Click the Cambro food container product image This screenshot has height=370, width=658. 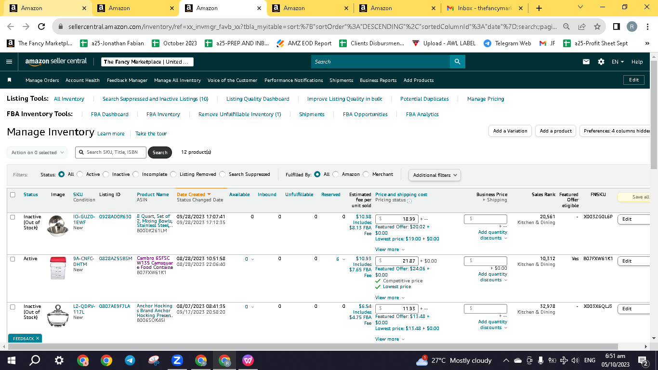pyautogui.click(x=58, y=268)
